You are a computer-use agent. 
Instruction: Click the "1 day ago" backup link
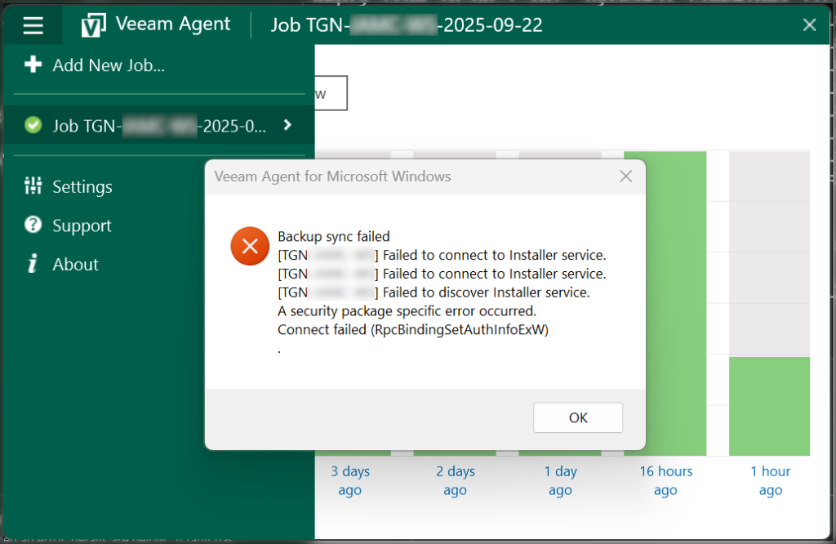click(560, 480)
